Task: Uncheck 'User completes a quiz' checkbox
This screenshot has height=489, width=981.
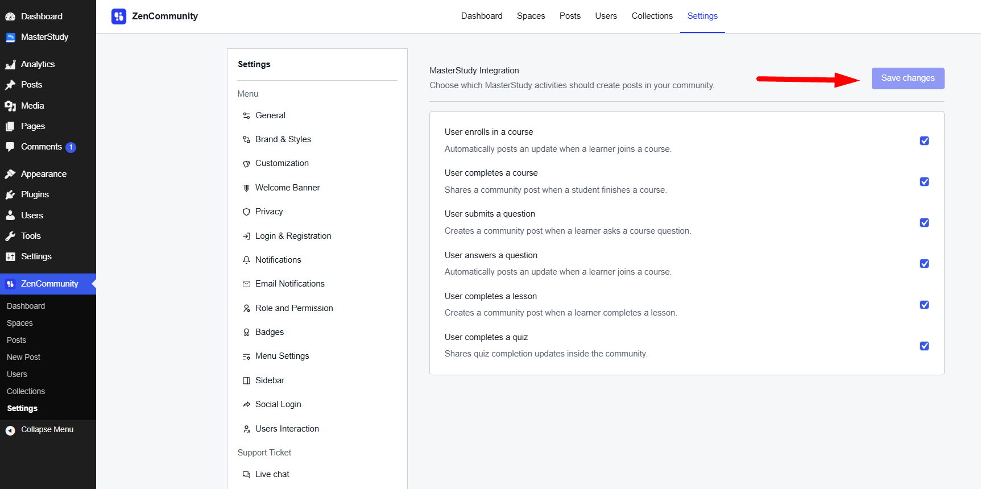Action: click(x=924, y=346)
